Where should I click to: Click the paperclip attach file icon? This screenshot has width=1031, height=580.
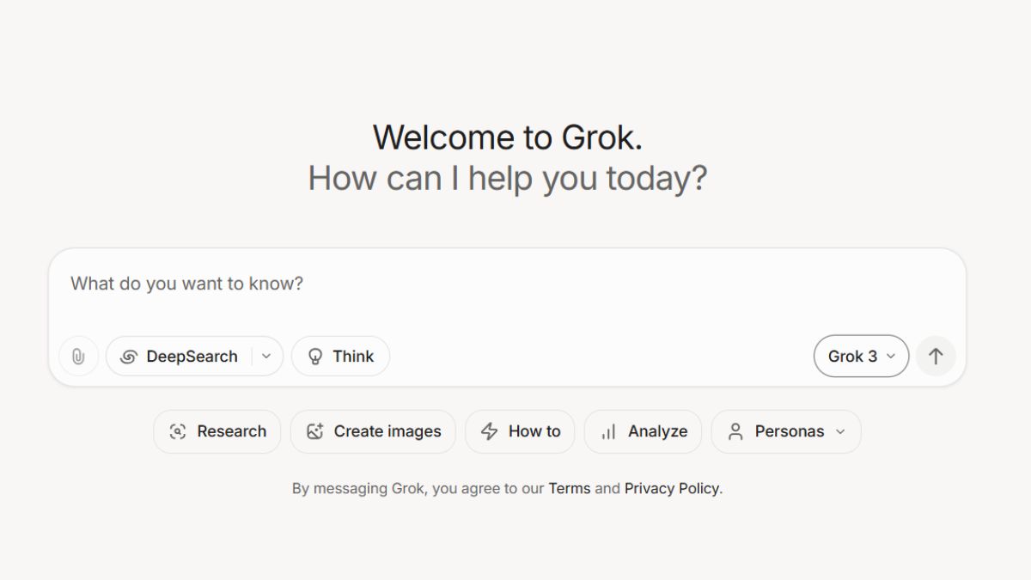pyautogui.click(x=78, y=357)
